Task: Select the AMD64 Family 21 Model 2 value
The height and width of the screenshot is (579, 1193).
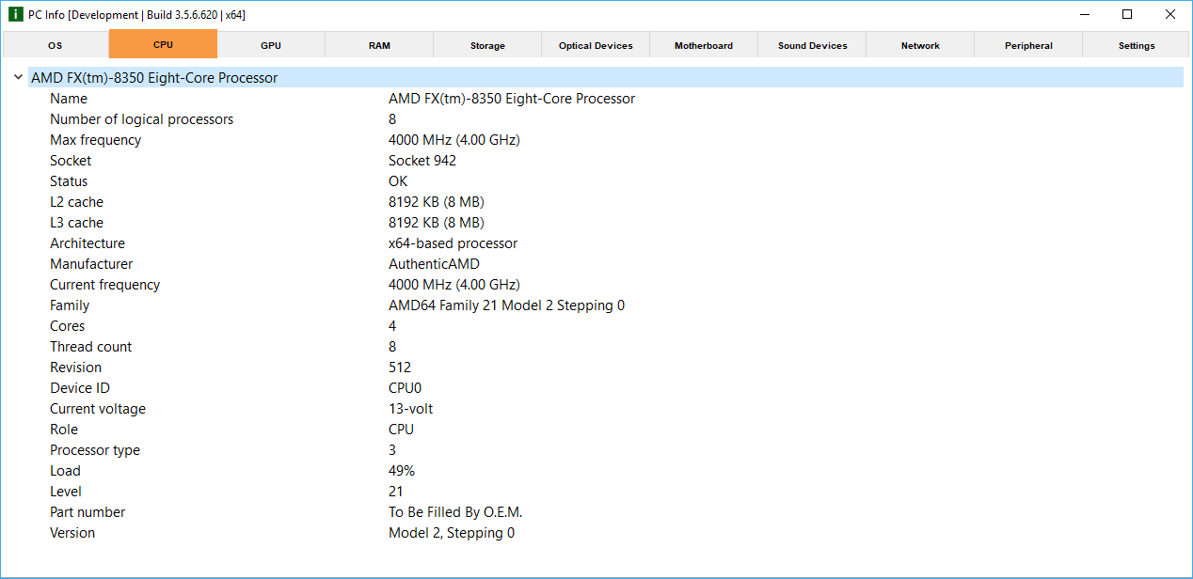Action: click(x=506, y=305)
